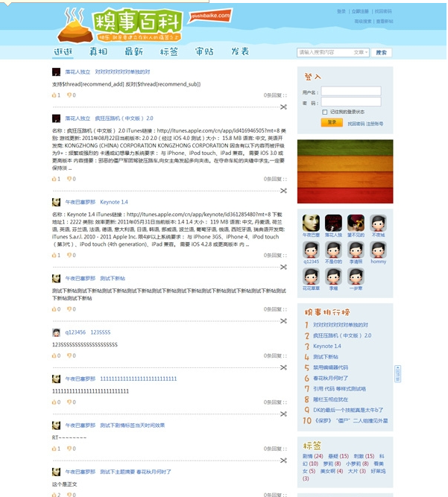This screenshot has width=448, height=497.
Task: Select the 悬疑 (15) tag
Action: coord(338,457)
